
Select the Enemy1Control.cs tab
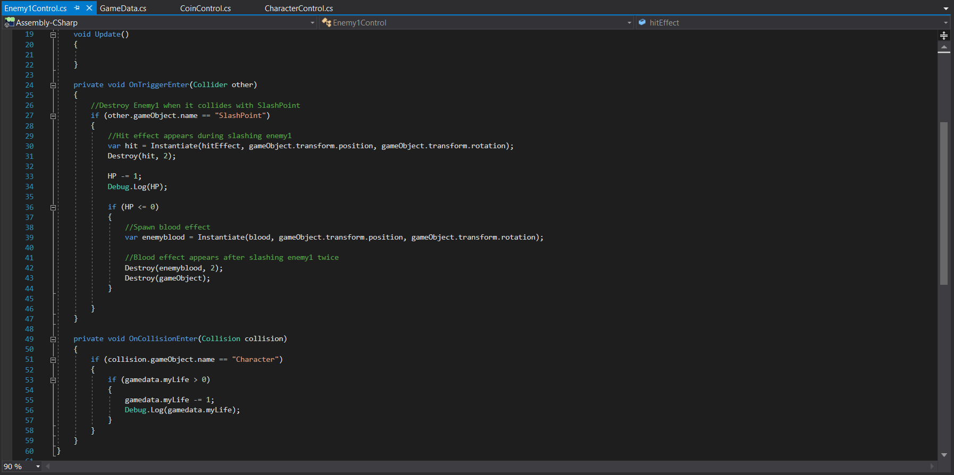36,8
